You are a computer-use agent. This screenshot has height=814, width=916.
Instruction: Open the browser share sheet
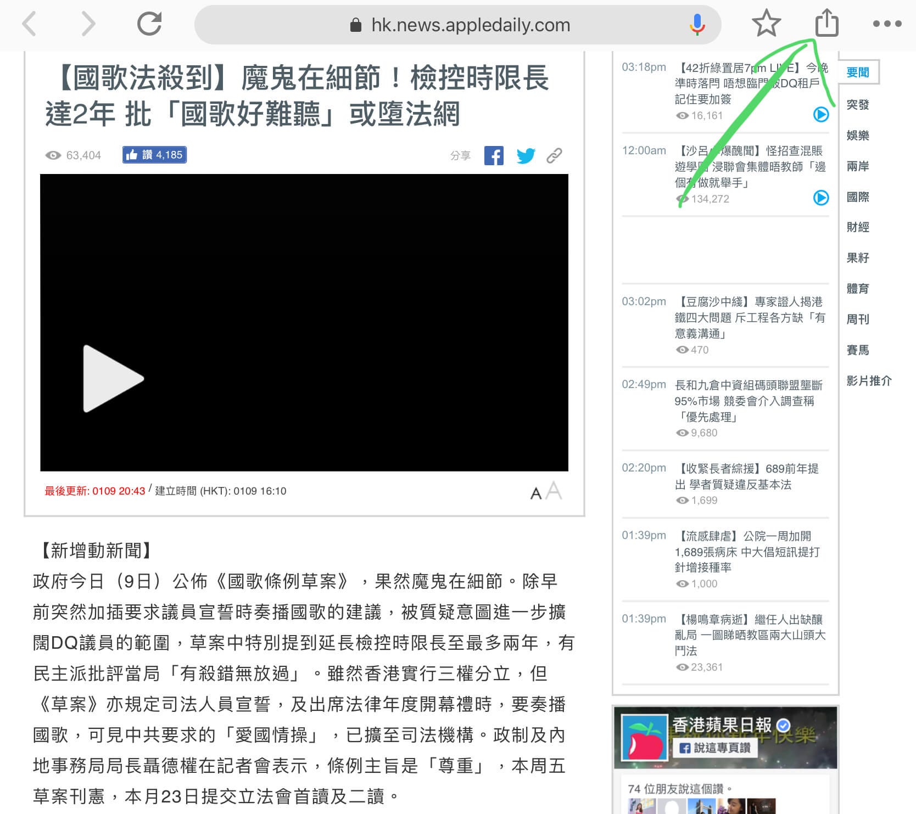tap(826, 23)
